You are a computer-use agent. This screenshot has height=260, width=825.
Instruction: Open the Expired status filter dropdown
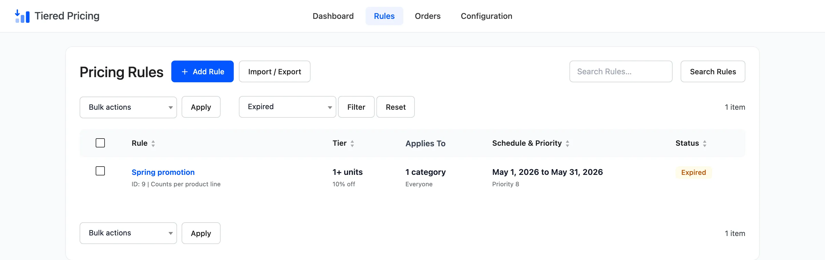(287, 107)
